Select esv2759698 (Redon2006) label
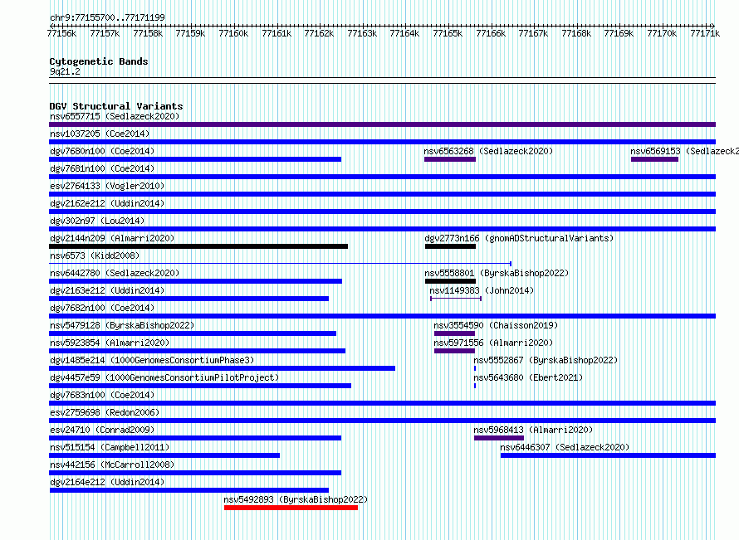The image size is (739, 540). tap(105, 412)
